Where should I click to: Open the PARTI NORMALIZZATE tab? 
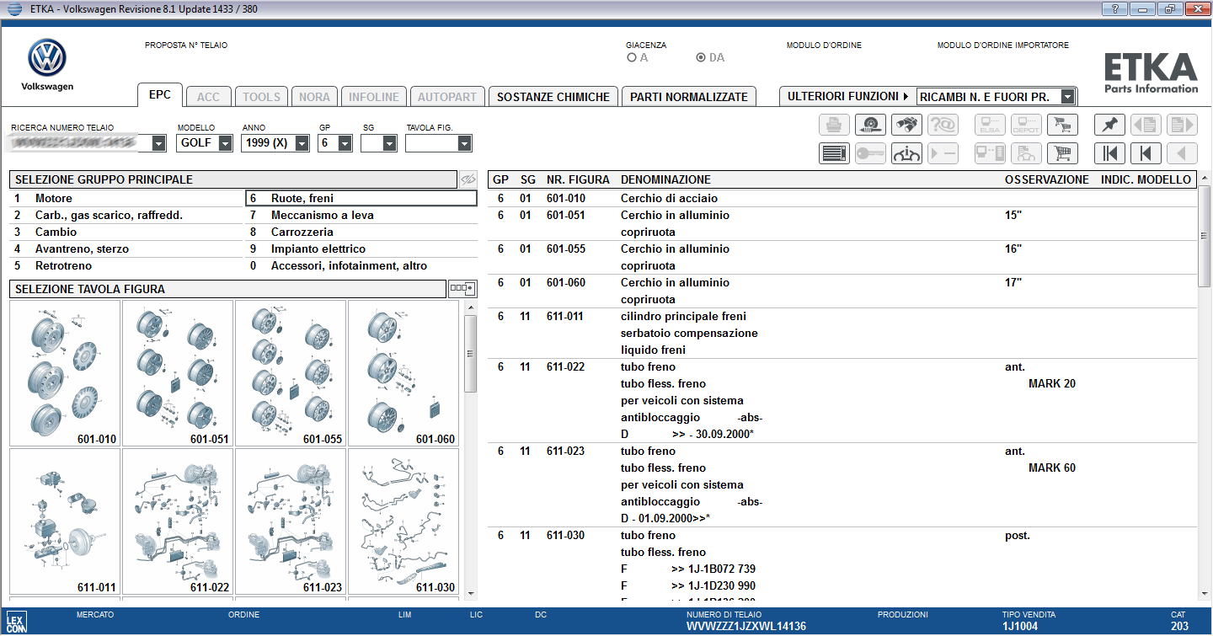689,97
